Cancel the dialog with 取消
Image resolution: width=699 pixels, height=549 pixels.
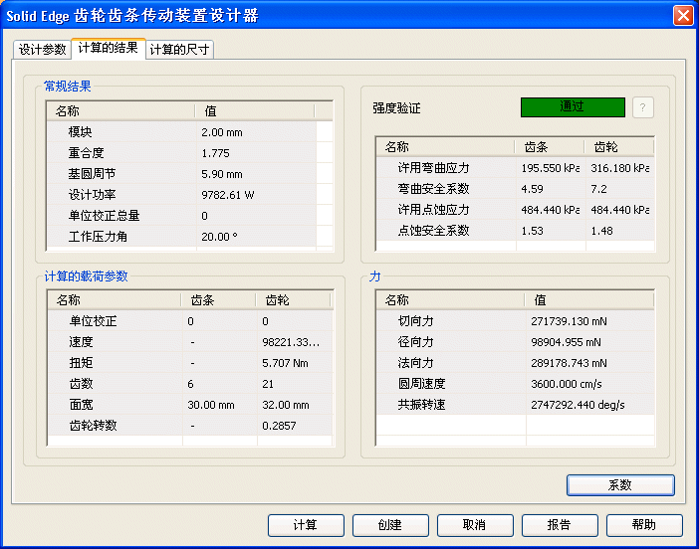coord(475,525)
